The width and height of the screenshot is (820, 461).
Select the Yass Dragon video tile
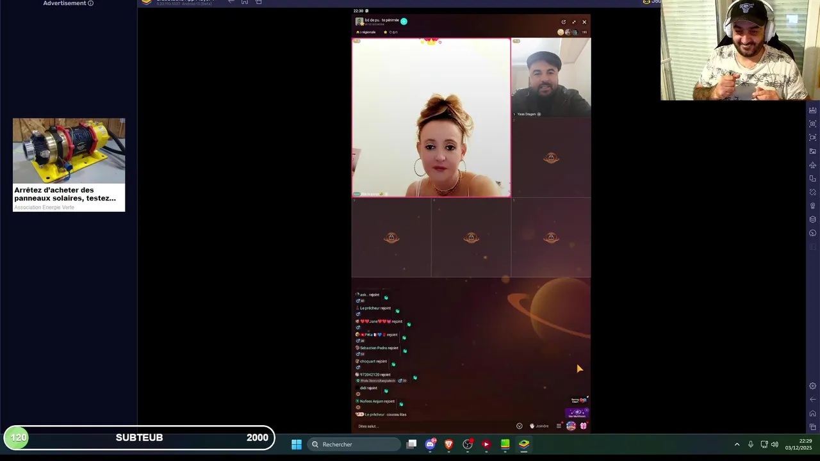(551, 77)
